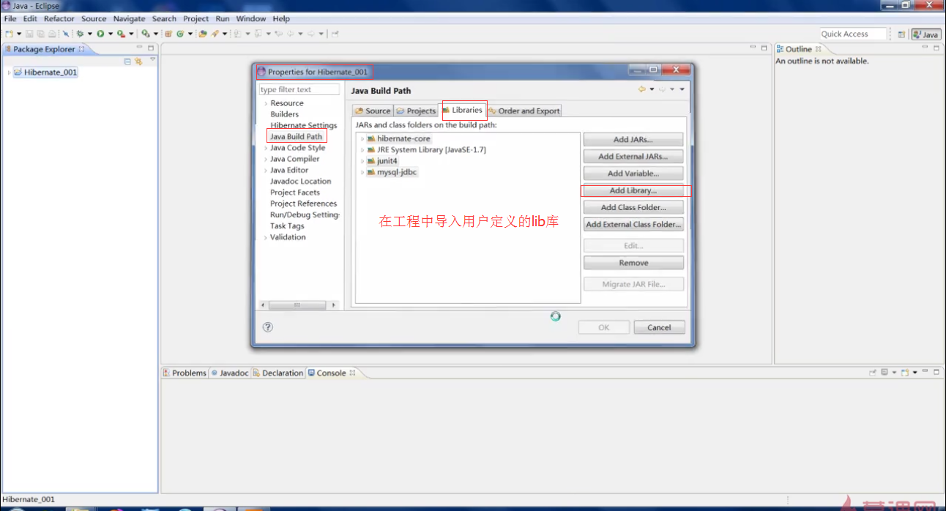Maximize the Outline view

[935, 48]
